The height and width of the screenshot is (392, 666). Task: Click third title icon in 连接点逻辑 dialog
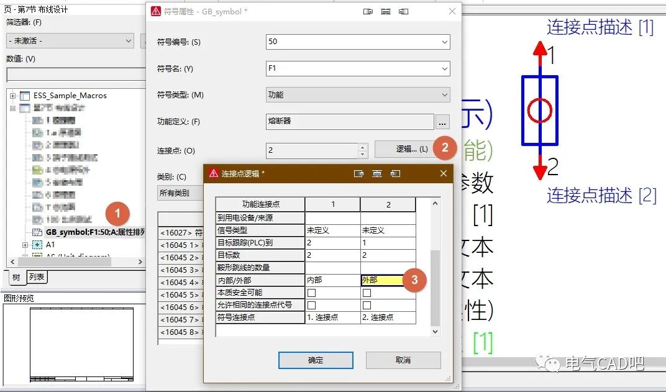pos(395,173)
